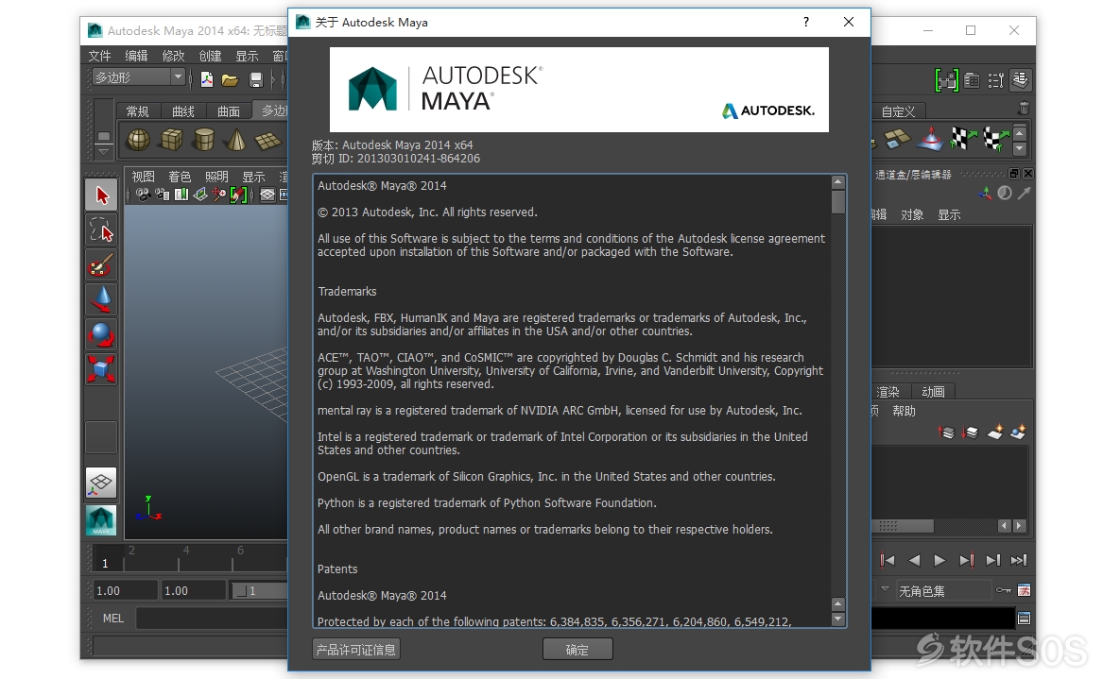Show the Modeling Toolkit with the green-bracket icon
Screen dimensions: 1103x679
click(946, 80)
